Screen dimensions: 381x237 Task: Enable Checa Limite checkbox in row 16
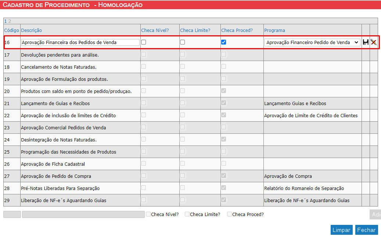183,42
